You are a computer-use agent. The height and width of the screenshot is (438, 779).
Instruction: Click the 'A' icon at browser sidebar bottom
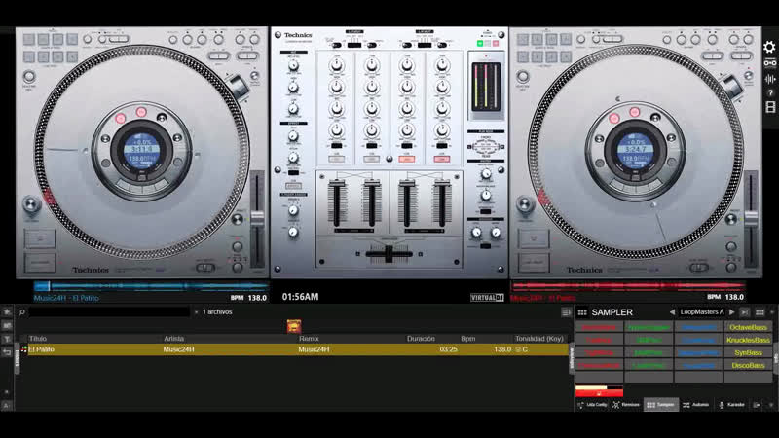click(x=7, y=406)
